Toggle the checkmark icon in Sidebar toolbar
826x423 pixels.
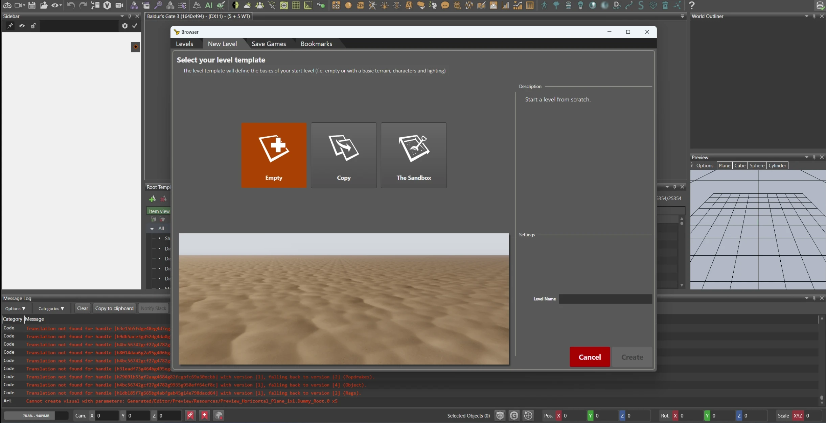(x=135, y=26)
